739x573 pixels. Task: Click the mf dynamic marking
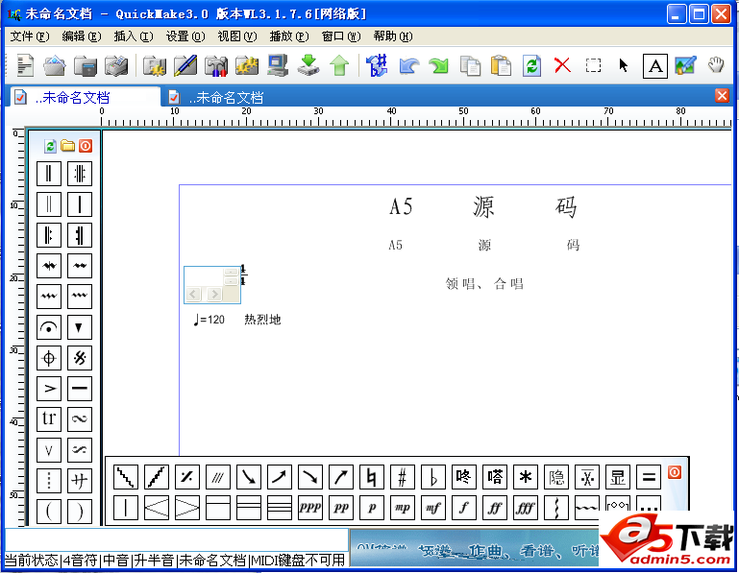(x=433, y=508)
